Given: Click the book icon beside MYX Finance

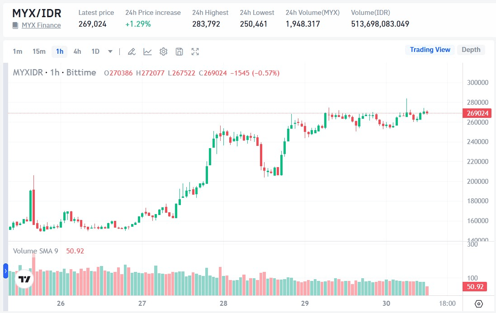Looking at the screenshot, I should pyautogui.click(x=15, y=25).
